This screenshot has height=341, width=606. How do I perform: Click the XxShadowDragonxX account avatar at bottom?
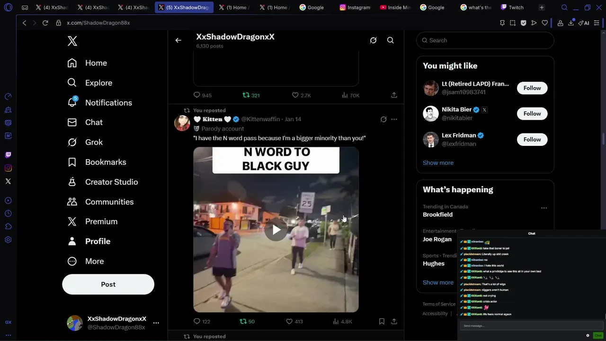click(x=75, y=323)
